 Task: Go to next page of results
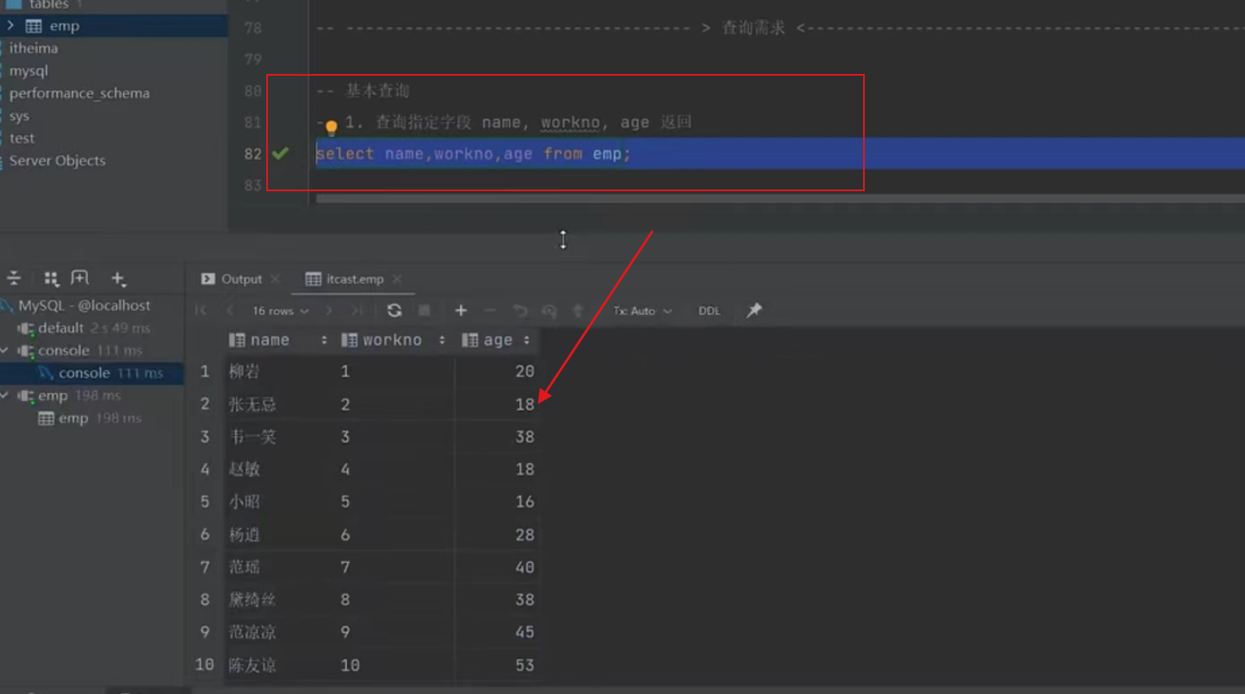point(329,311)
